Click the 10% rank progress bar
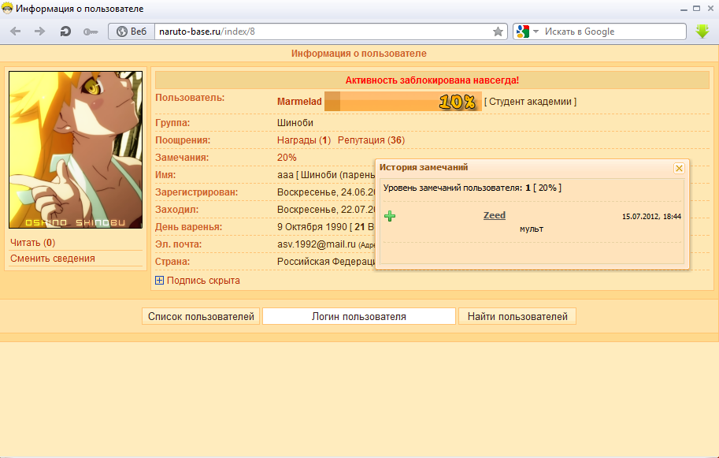The height and width of the screenshot is (458, 719). [x=402, y=102]
